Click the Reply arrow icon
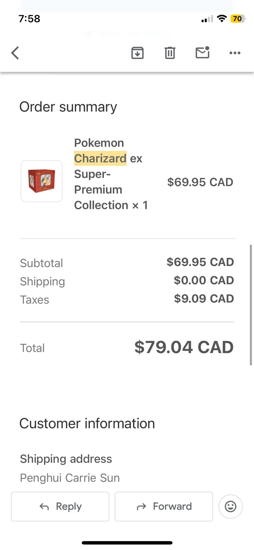Image resolution: width=254 pixels, height=550 pixels. pos(45,506)
